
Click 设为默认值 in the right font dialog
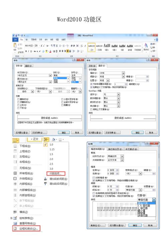(x=95, y=133)
